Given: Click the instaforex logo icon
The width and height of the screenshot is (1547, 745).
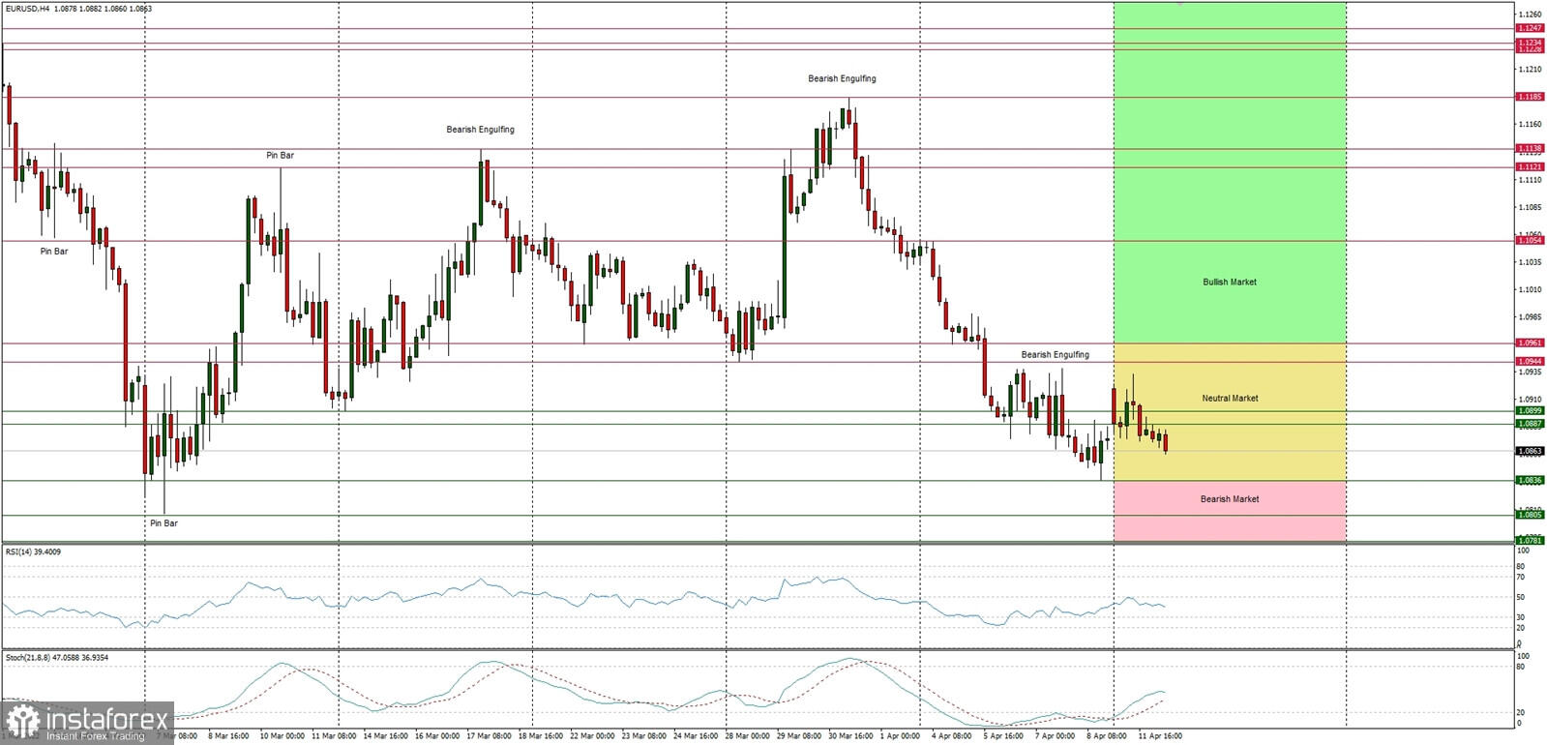Looking at the screenshot, I should [x=23, y=722].
